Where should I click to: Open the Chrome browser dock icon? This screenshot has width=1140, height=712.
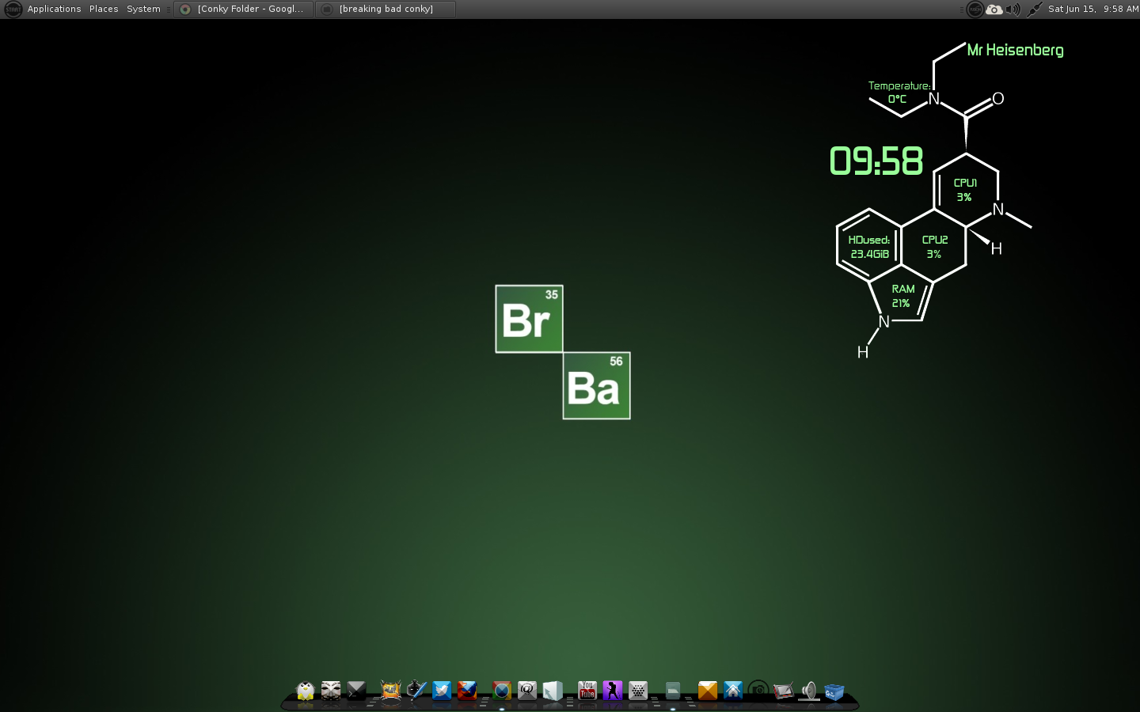[x=502, y=691]
